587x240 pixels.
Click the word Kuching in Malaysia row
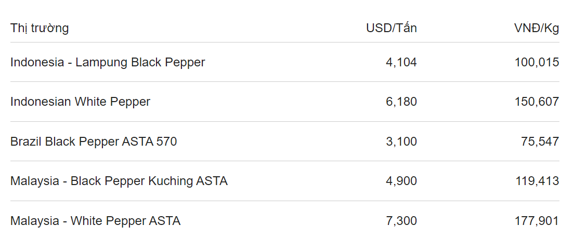click(x=171, y=182)
